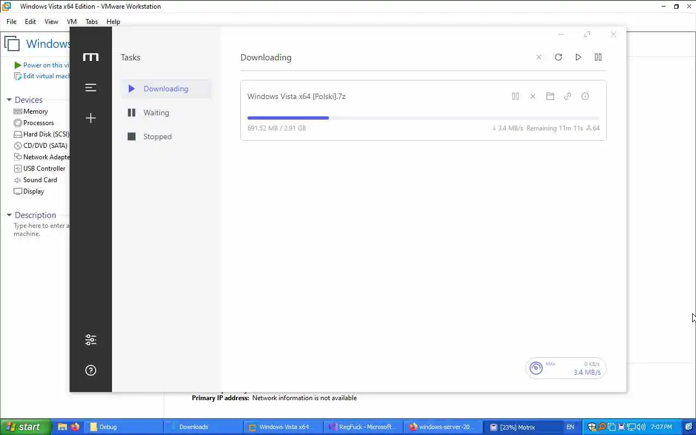Viewport: 696px width, 435px height.
Task: Click Power on this virtual machine link
Action: 42,65
